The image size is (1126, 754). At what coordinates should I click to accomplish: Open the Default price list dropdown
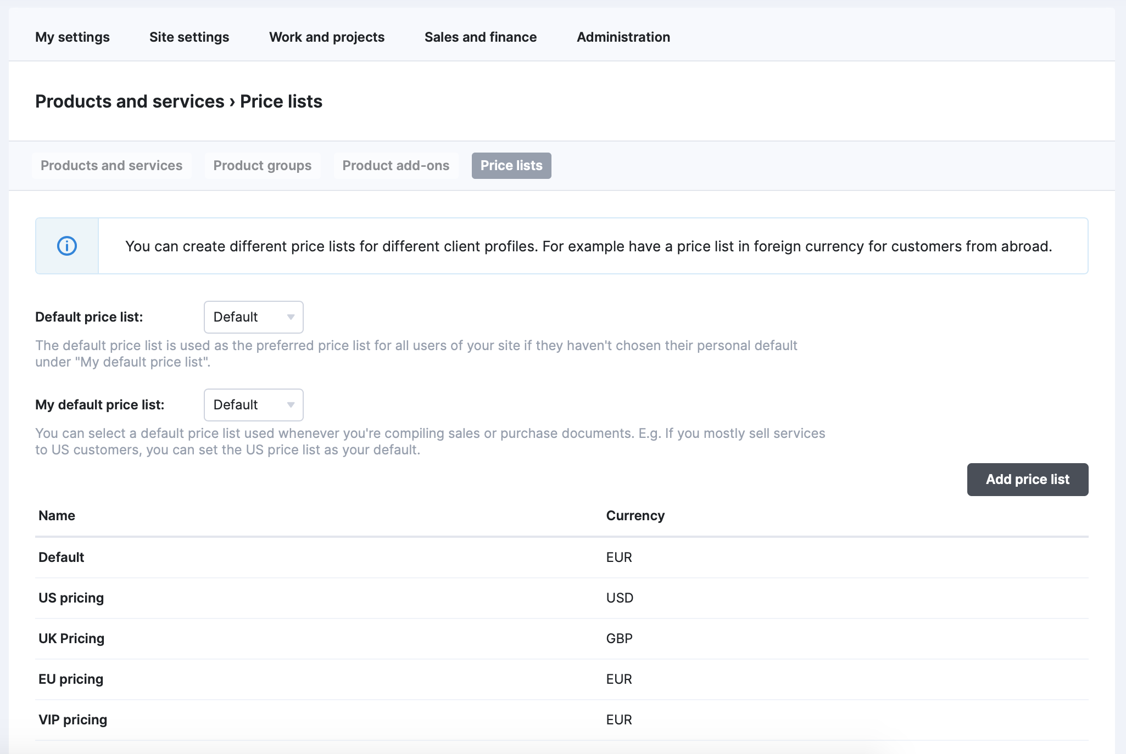(x=253, y=317)
